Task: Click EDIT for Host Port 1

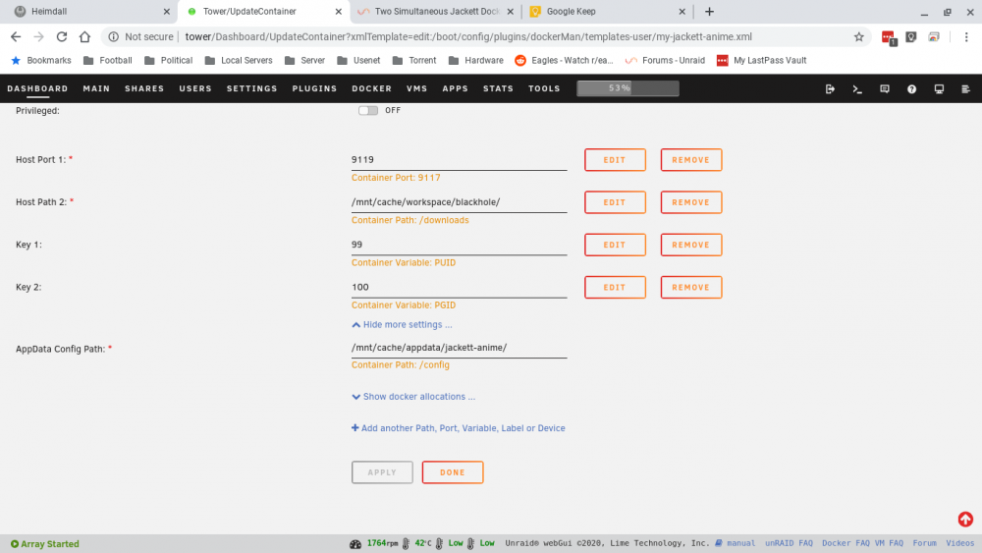Action: click(615, 160)
